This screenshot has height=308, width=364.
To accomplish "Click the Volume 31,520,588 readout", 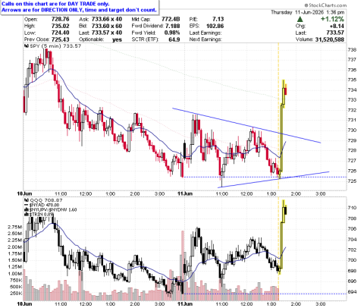I will 320,39.
